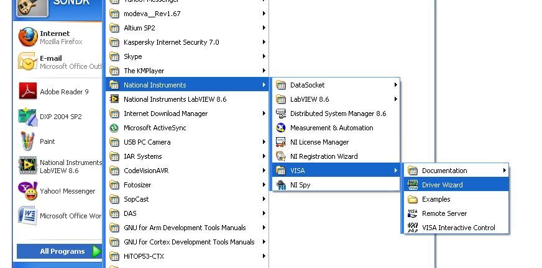The image size is (542, 268).
Task: Open IAR Systems menu entry
Action: (x=187, y=156)
